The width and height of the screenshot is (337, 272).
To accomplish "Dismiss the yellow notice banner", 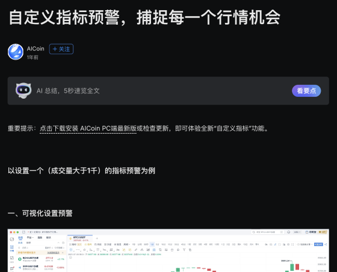I will click(x=63, y=253).
